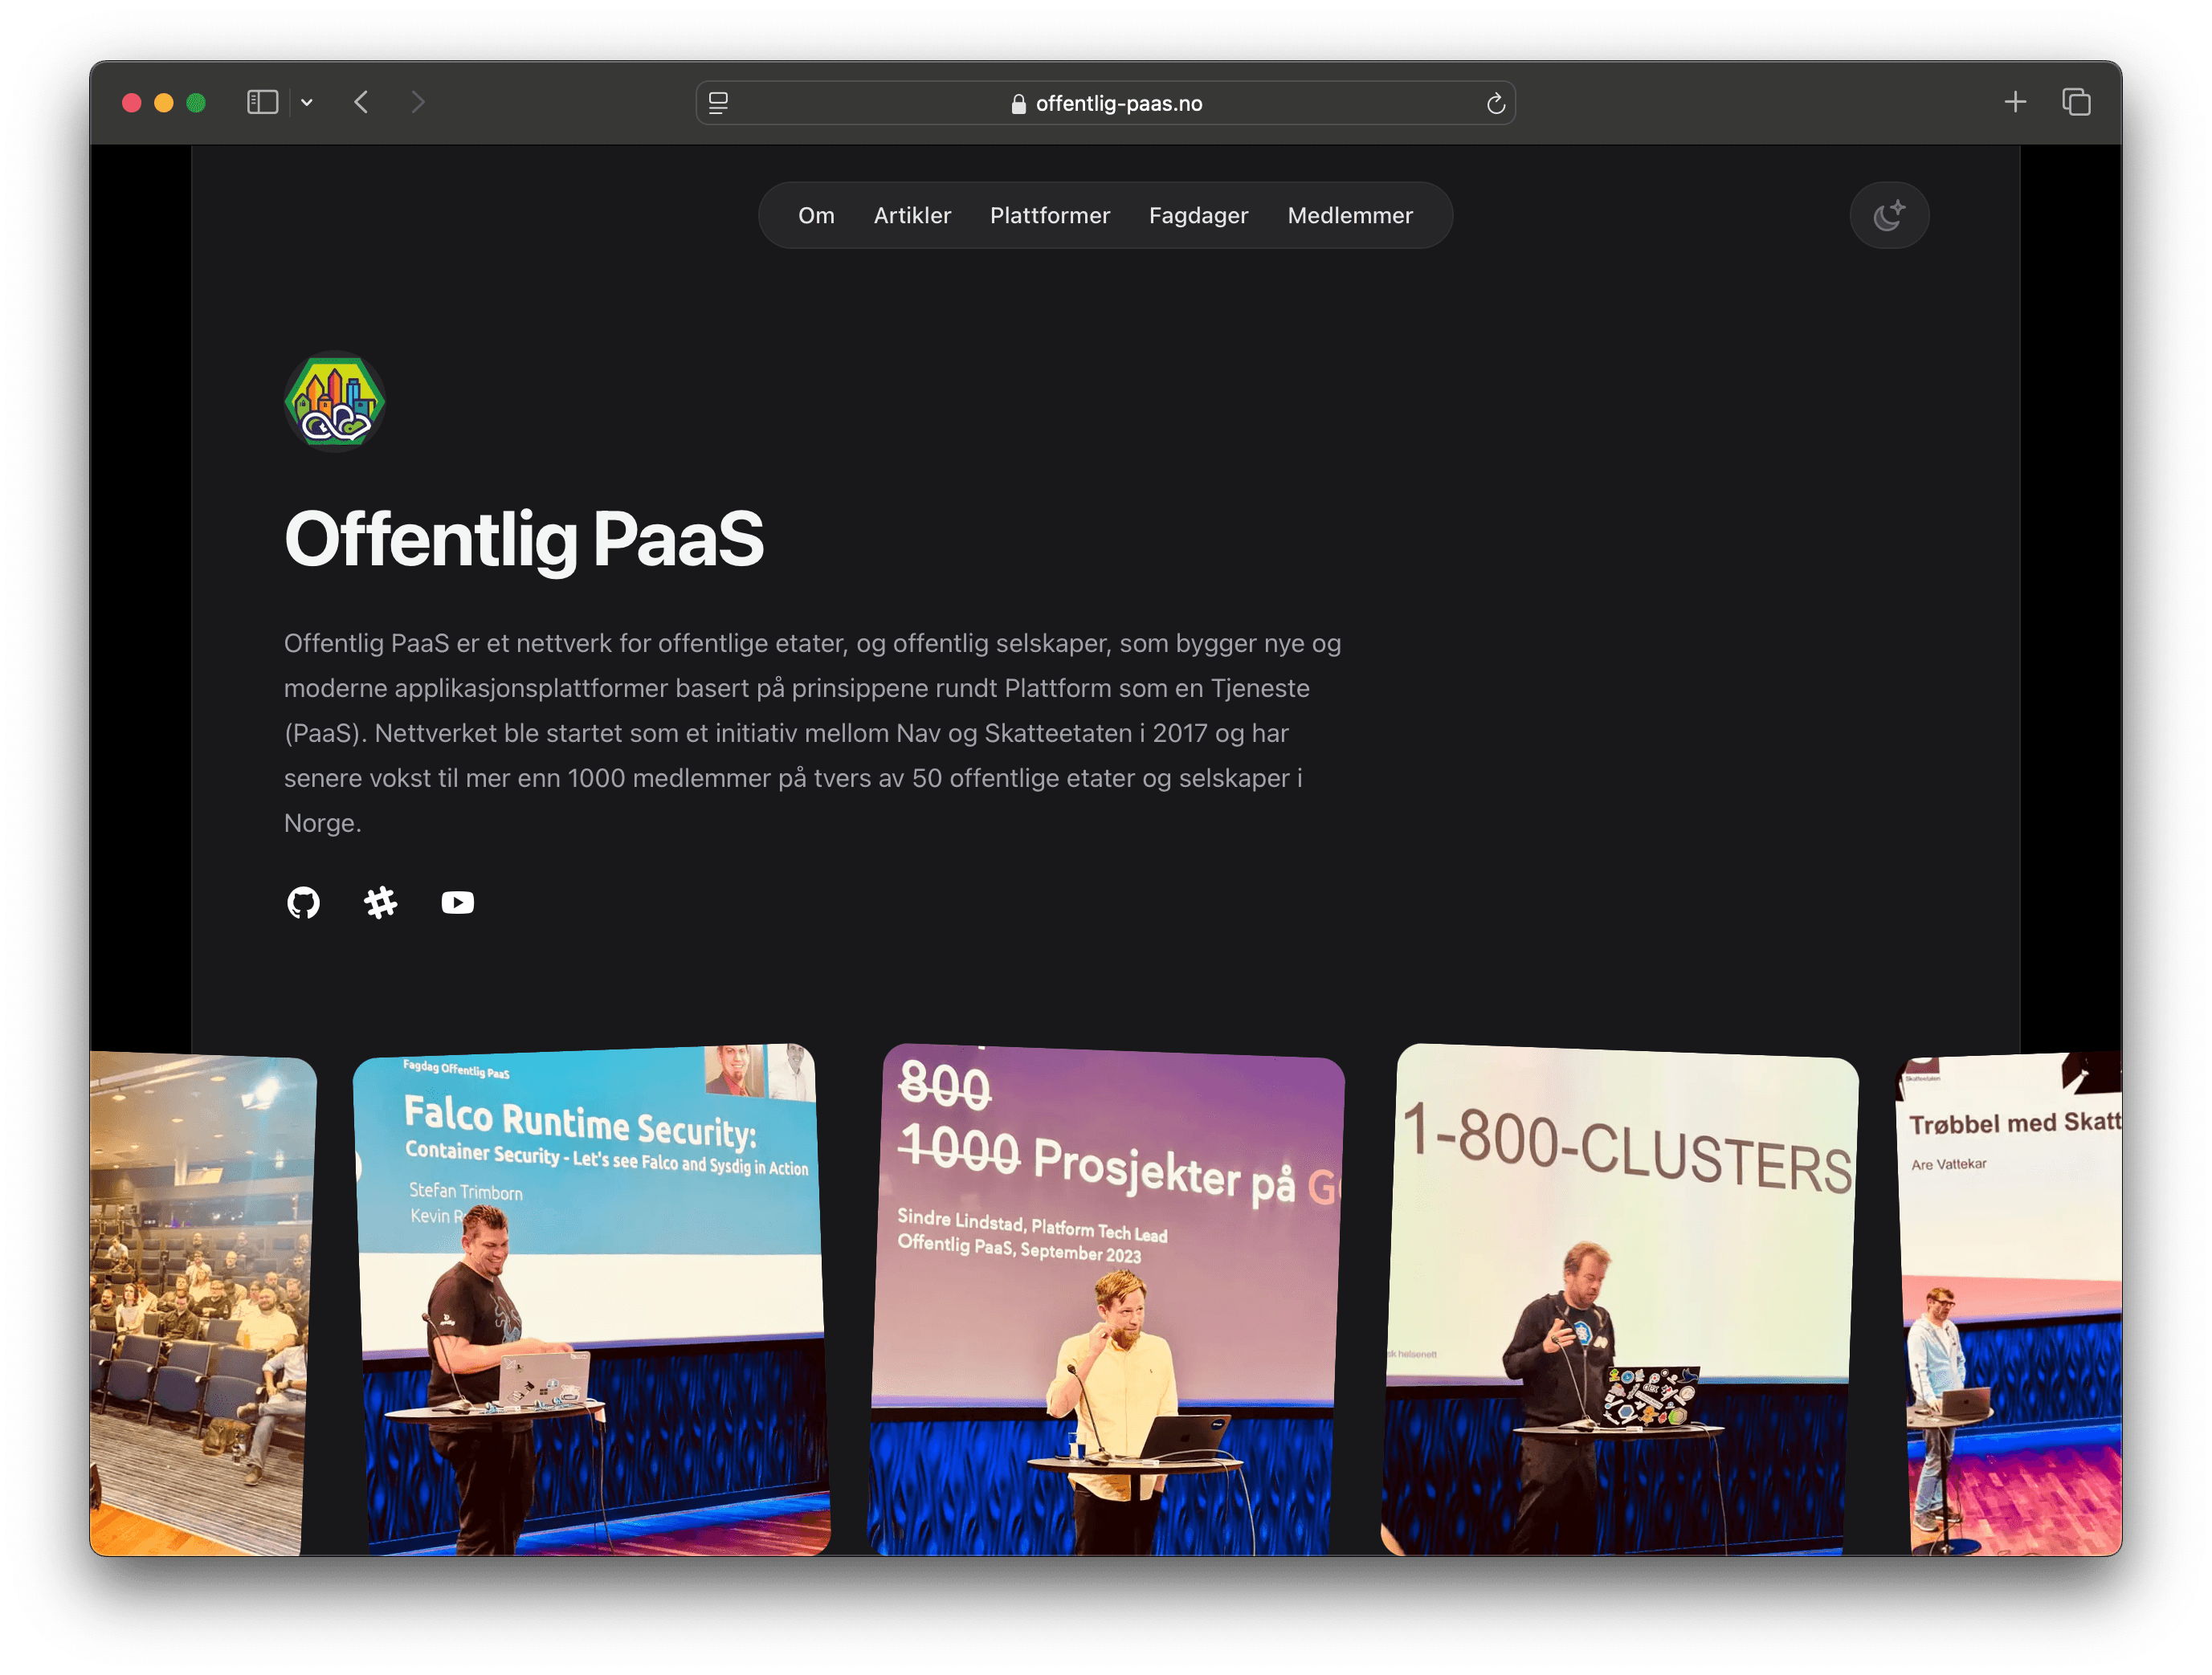Open the YouTube icon link
2212x1675 pixels.
click(457, 903)
